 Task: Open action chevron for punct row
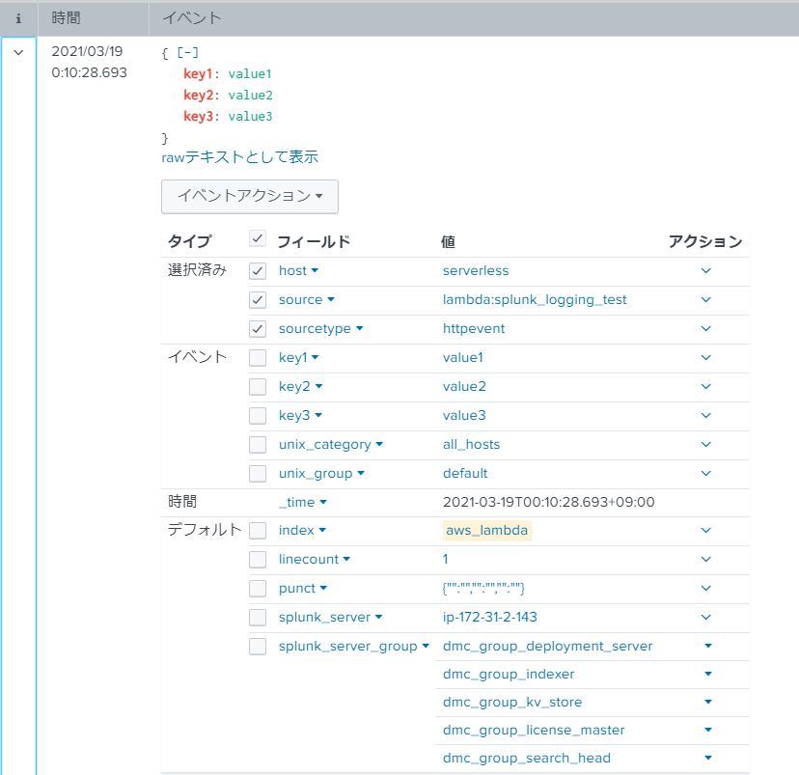pos(705,589)
